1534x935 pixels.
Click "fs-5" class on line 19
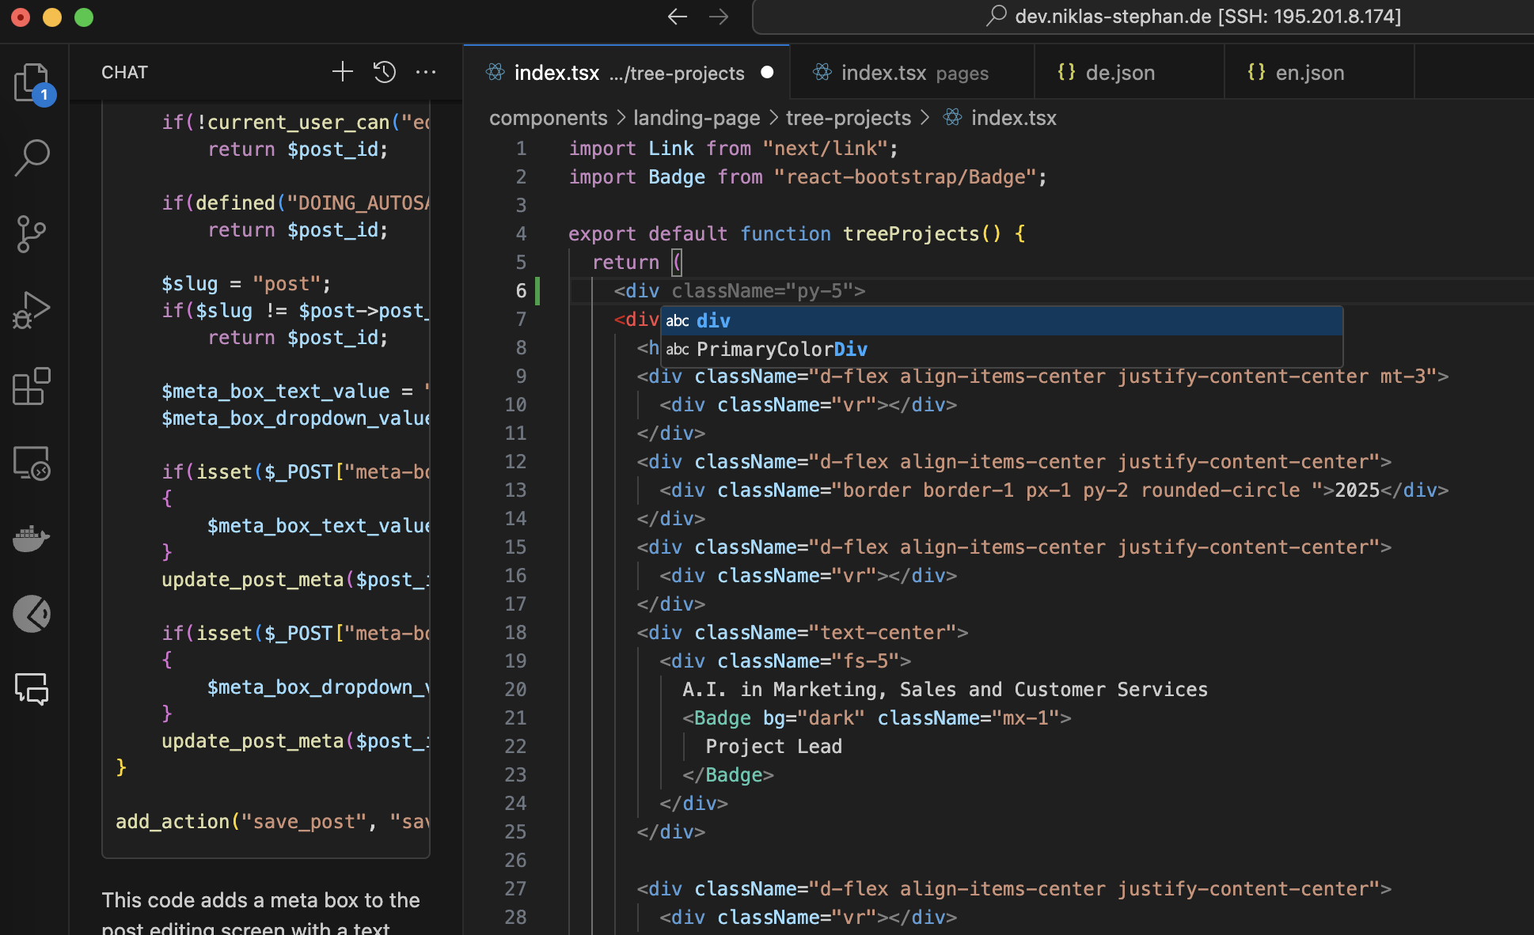pyautogui.click(x=865, y=661)
